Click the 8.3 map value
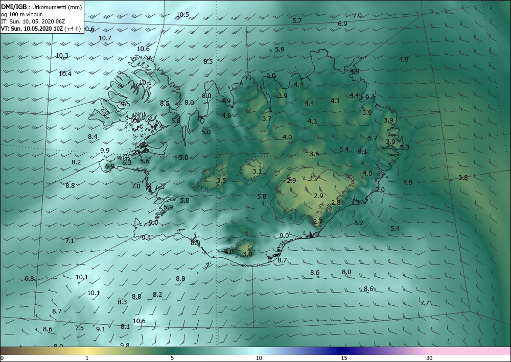This screenshot has height=362, width=511. pos(122,302)
